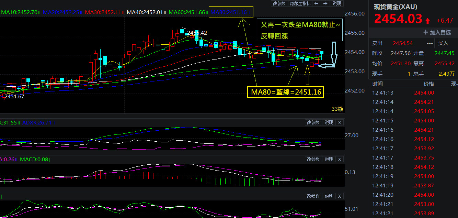Click 说明 button on main chart

[x=337, y=3]
